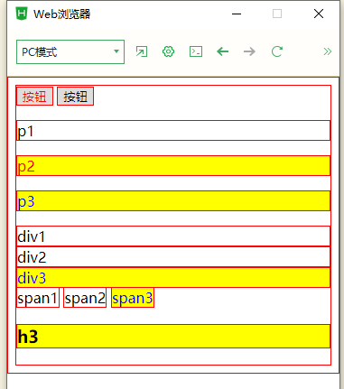The width and height of the screenshot is (344, 389).
Task: Click the div1 text row
Action: 173,236
